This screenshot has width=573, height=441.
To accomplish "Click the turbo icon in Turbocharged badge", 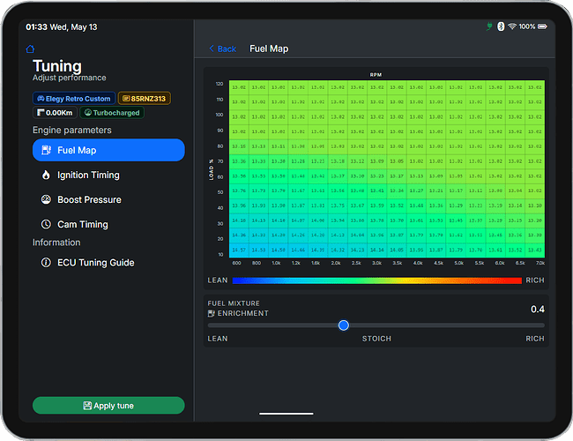I will click(88, 113).
